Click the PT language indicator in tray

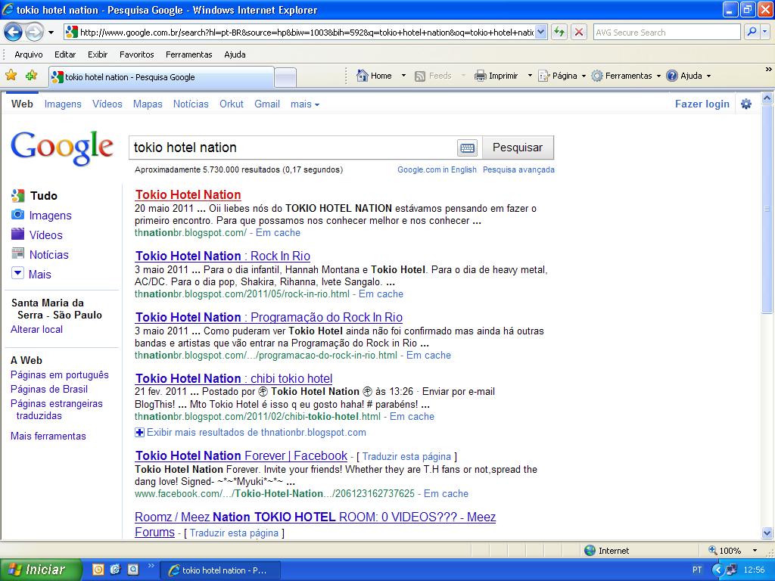point(697,570)
